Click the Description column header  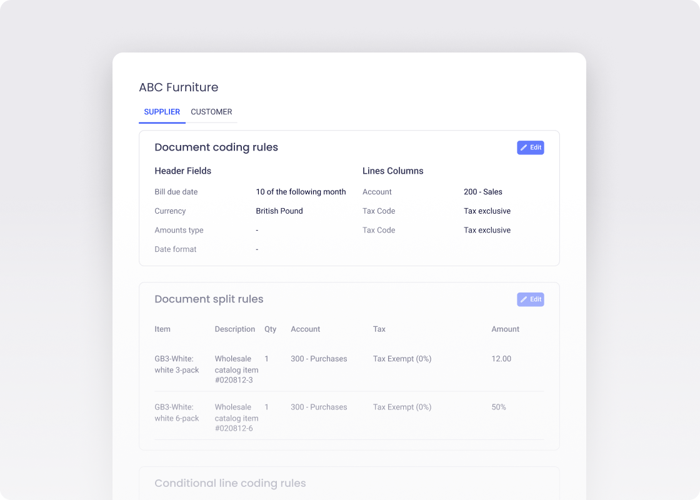tap(234, 329)
